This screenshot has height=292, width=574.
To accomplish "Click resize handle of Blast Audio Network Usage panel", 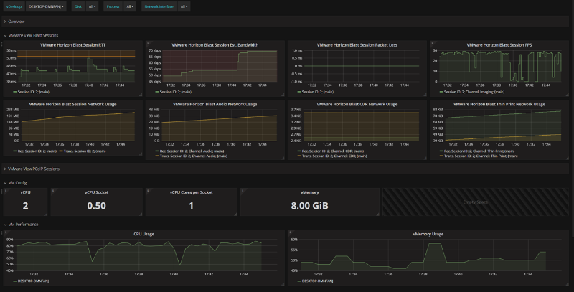I will pyautogui.click(x=283, y=158).
